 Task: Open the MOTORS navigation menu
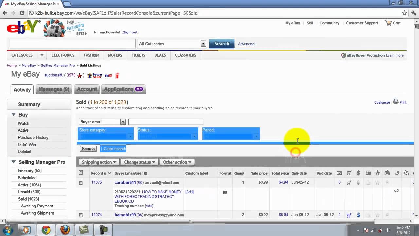coord(115,55)
